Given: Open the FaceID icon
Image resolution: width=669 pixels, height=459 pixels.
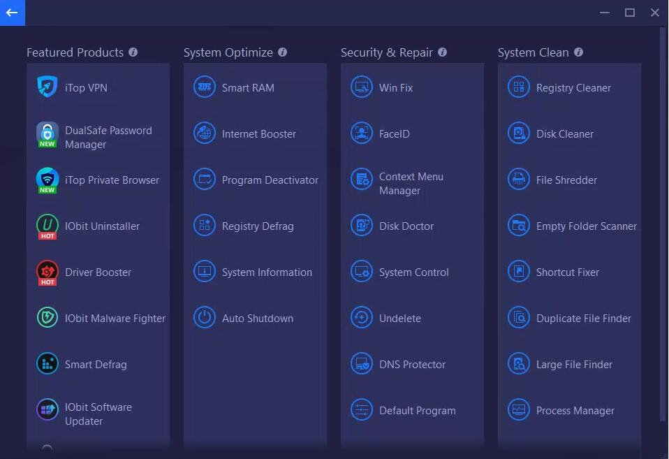Looking at the screenshot, I should [362, 133].
